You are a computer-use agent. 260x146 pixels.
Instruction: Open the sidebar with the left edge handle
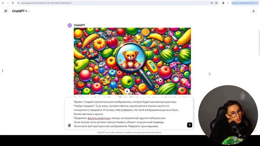pos(2,71)
